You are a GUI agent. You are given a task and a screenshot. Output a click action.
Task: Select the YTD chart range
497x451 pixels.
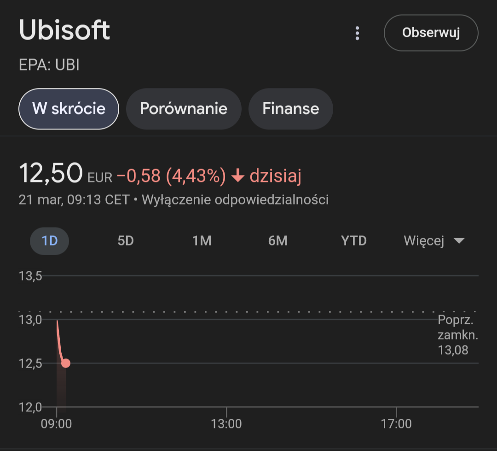[353, 241]
